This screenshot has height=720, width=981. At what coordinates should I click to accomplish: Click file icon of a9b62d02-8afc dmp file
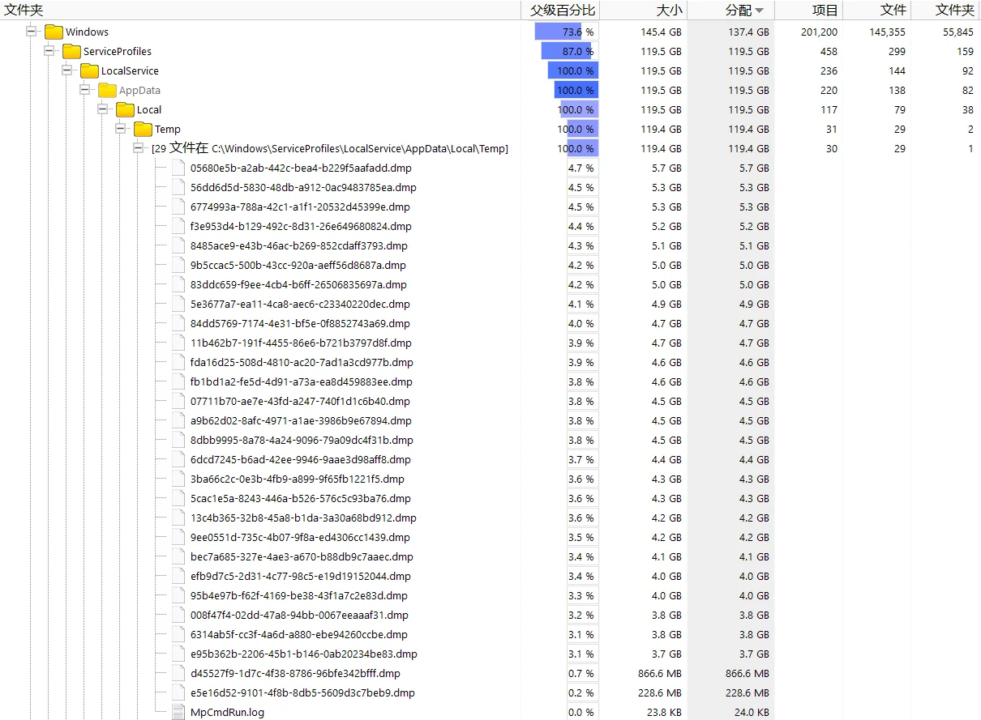pyautogui.click(x=178, y=420)
